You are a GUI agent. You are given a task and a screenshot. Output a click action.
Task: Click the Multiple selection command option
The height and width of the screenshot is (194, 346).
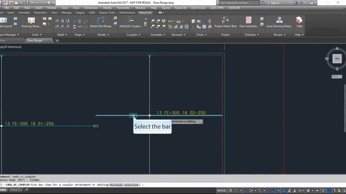point(125,185)
